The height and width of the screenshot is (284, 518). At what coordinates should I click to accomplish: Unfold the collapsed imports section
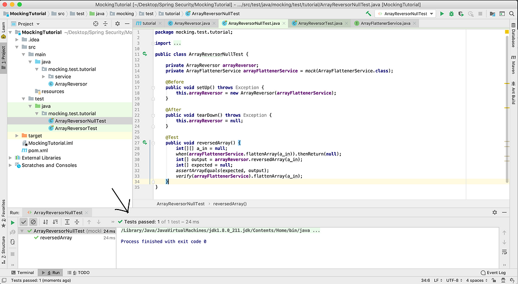click(x=153, y=43)
